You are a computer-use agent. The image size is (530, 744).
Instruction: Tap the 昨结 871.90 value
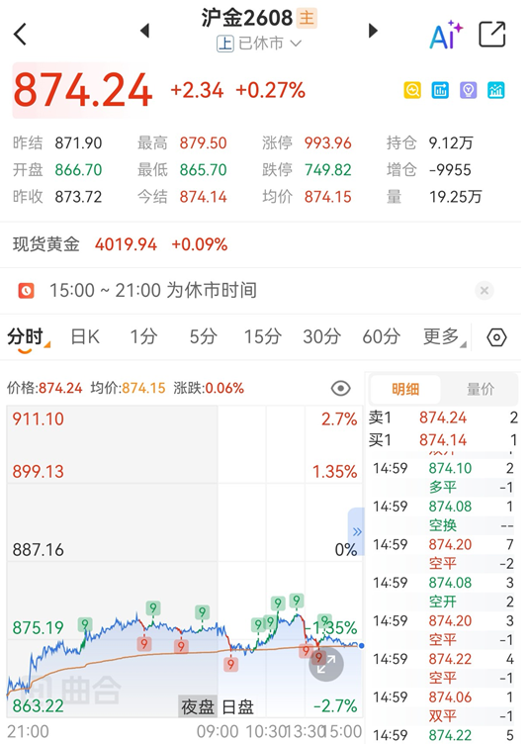click(x=78, y=142)
